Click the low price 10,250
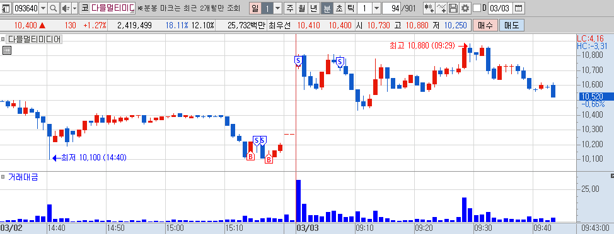Viewport: 614px width, 234px height. [x=455, y=26]
